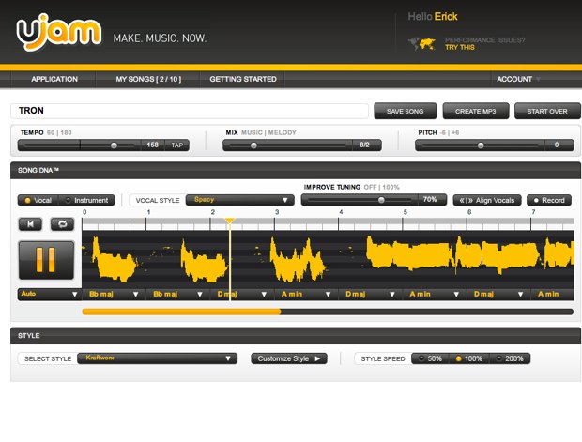Viewport: 582px width, 442px height.
Task: Open the Auto chord mode dropdown
Action: pyautogui.click(x=50, y=294)
